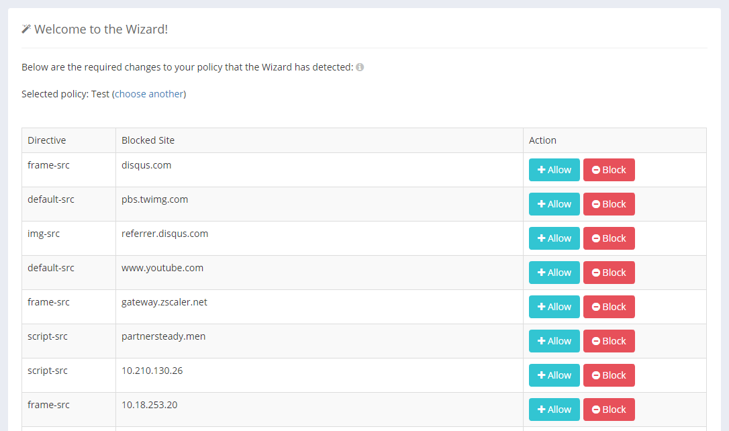Block partnersteady.men for script-src

609,341
